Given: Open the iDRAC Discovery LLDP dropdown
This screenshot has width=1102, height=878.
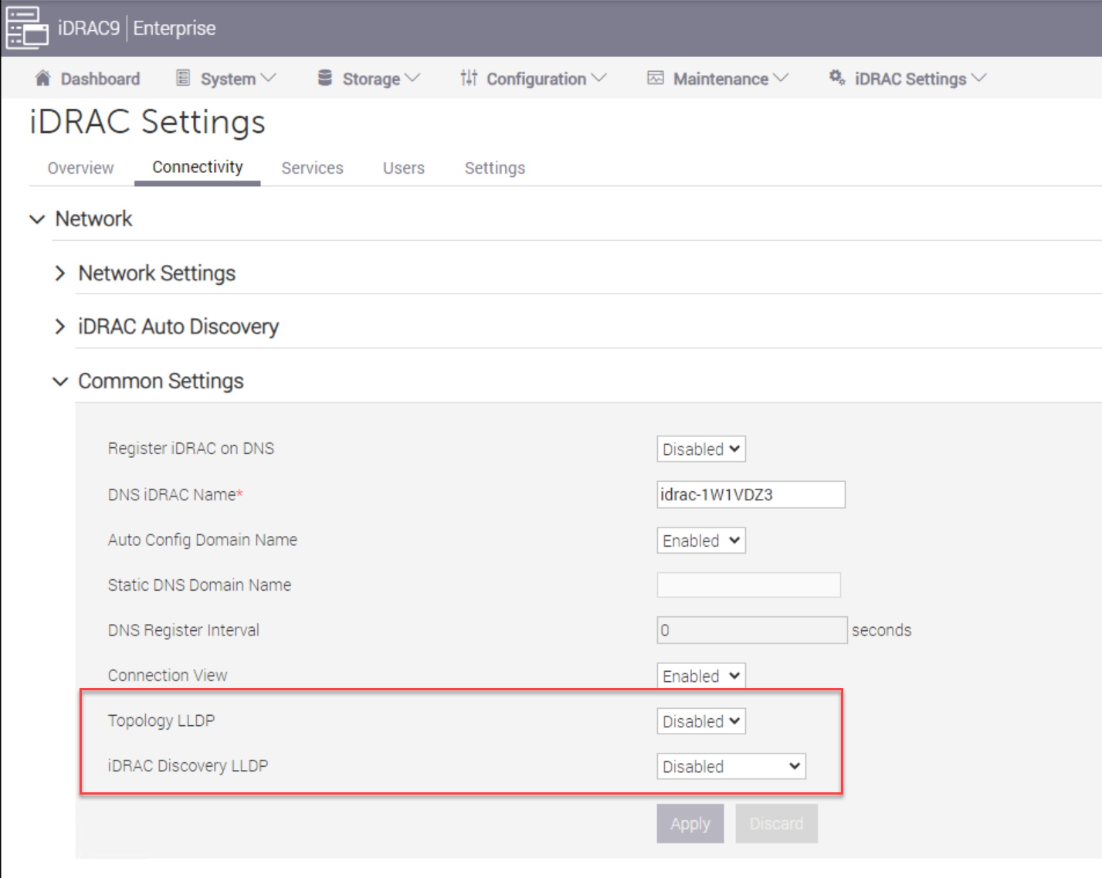Looking at the screenshot, I should pyautogui.click(x=731, y=767).
